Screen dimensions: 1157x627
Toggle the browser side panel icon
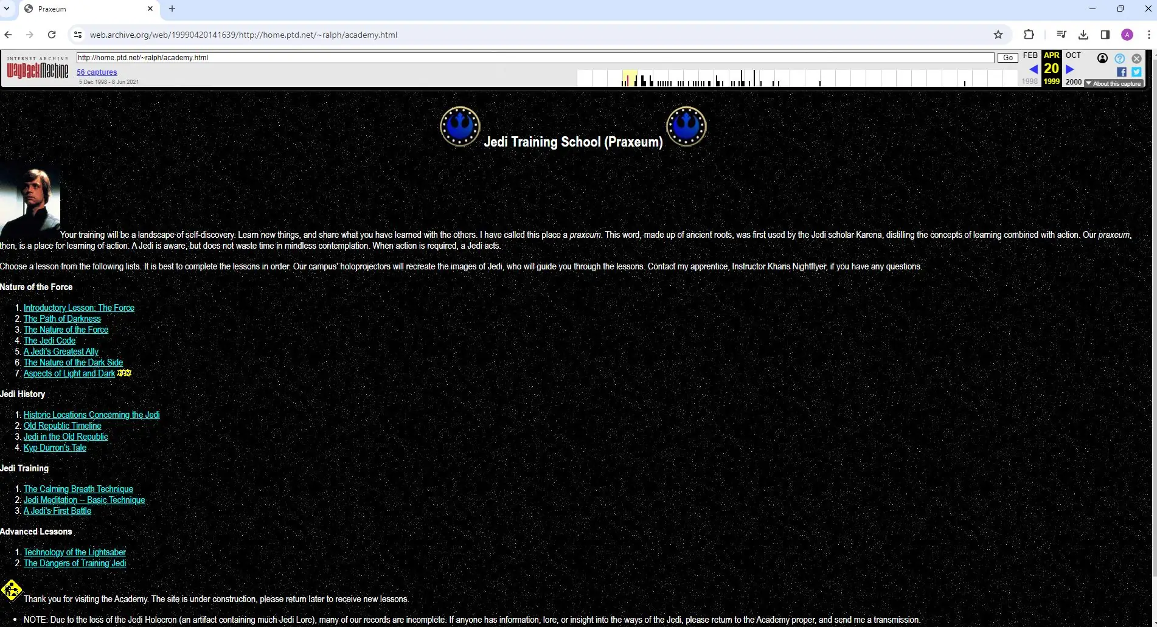pyautogui.click(x=1105, y=35)
